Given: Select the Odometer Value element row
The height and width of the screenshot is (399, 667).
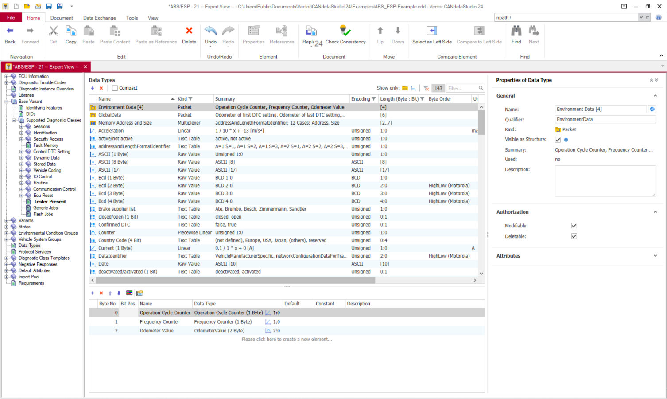Looking at the screenshot, I should [287, 331].
